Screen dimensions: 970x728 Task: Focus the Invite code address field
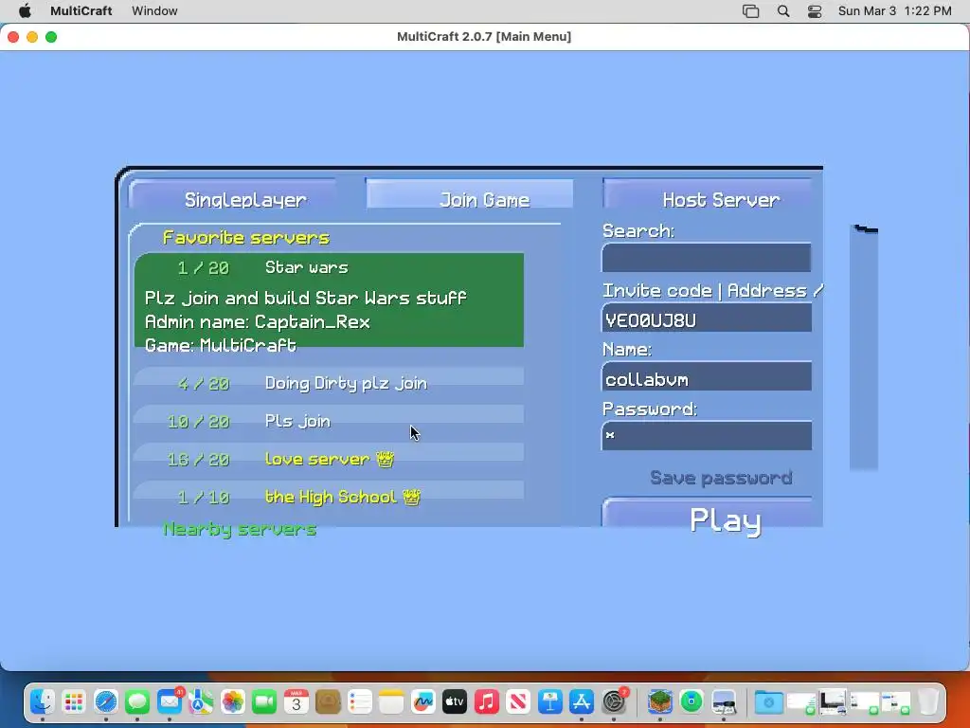tap(707, 318)
